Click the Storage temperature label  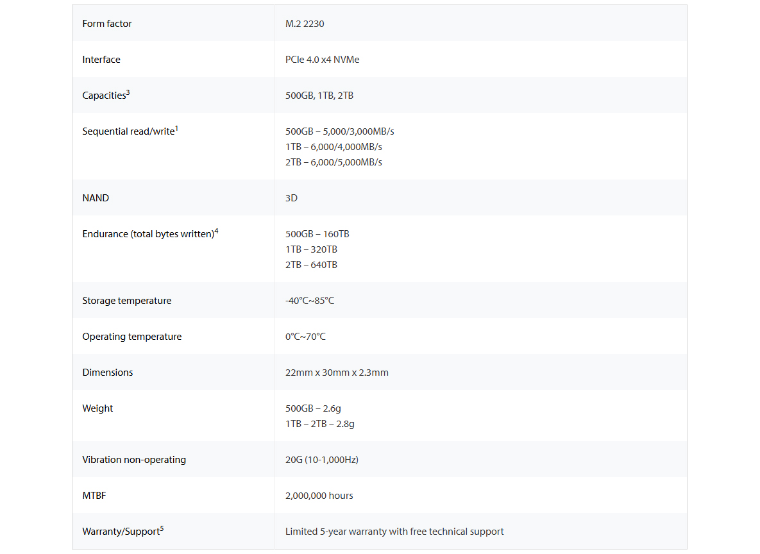pos(127,301)
